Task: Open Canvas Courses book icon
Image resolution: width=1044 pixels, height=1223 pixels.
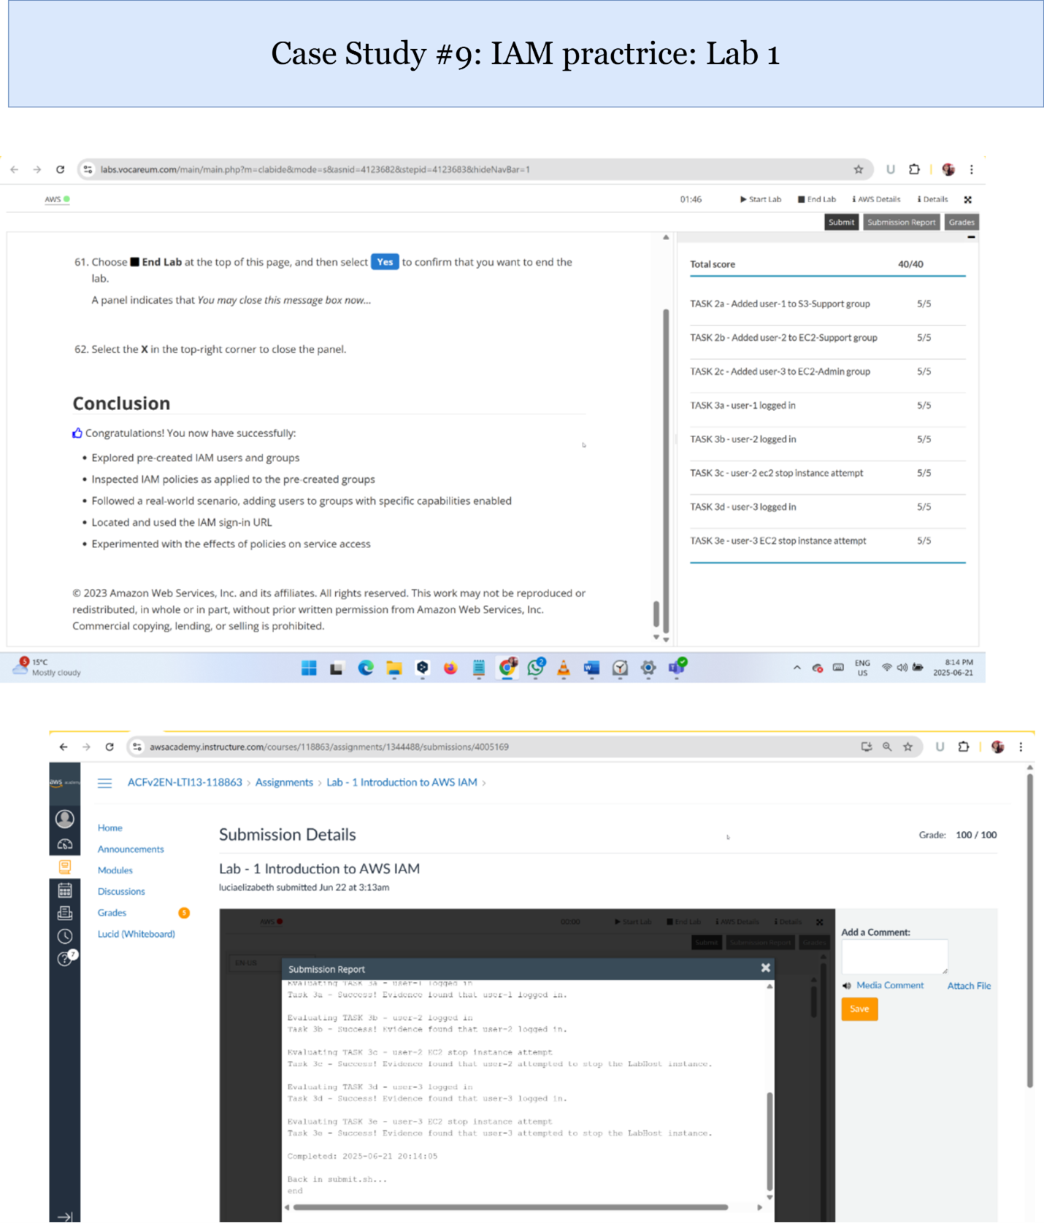Action: point(65,867)
